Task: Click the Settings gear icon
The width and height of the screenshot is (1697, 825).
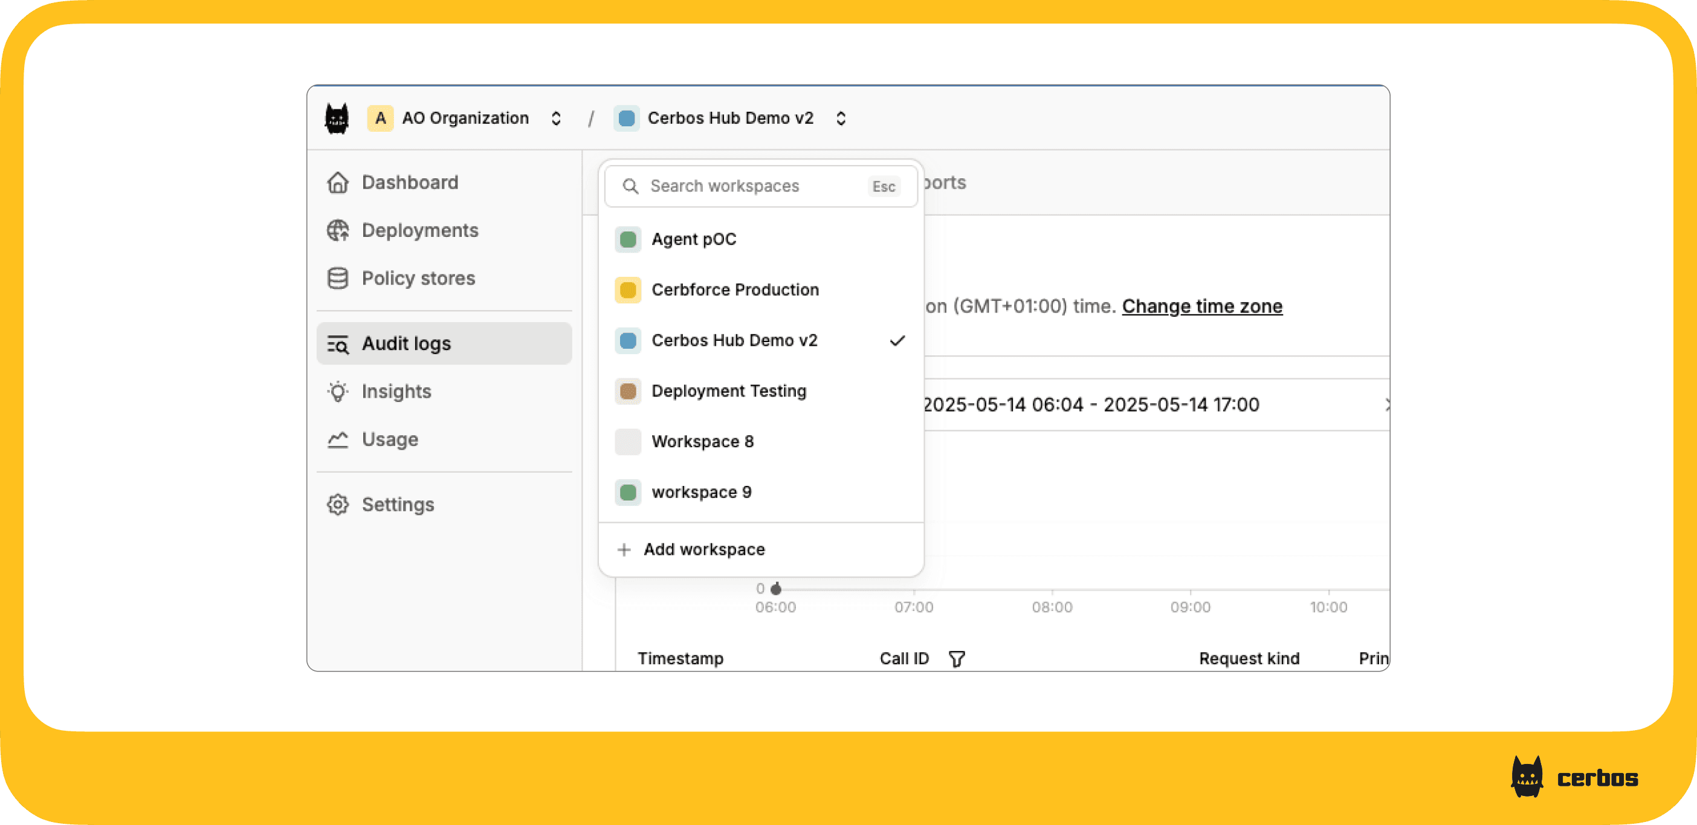Action: tap(338, 505)
